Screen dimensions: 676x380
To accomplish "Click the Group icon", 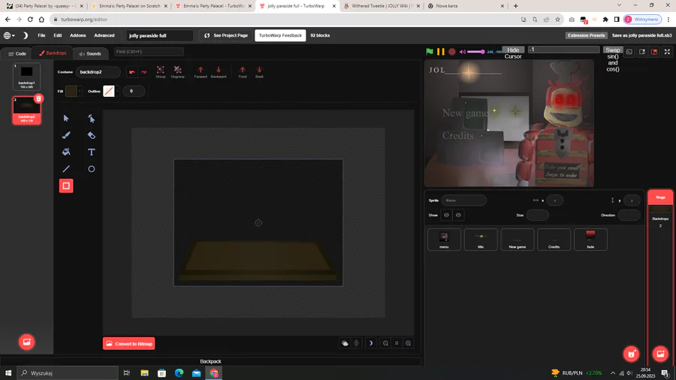I will pos(161,72).
